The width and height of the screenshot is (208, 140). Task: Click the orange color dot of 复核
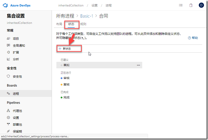point(61,84)
